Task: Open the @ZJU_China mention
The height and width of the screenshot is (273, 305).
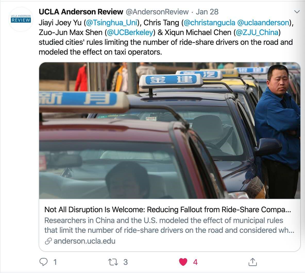Action: (x=257, y=32)
